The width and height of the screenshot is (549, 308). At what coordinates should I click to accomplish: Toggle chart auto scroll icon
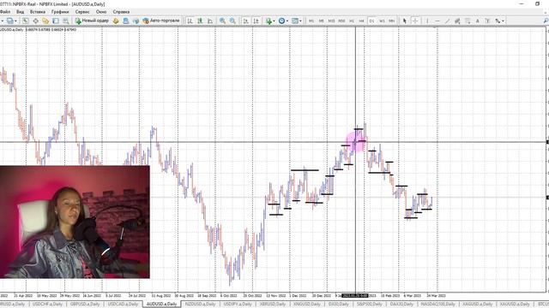point(246,21)
